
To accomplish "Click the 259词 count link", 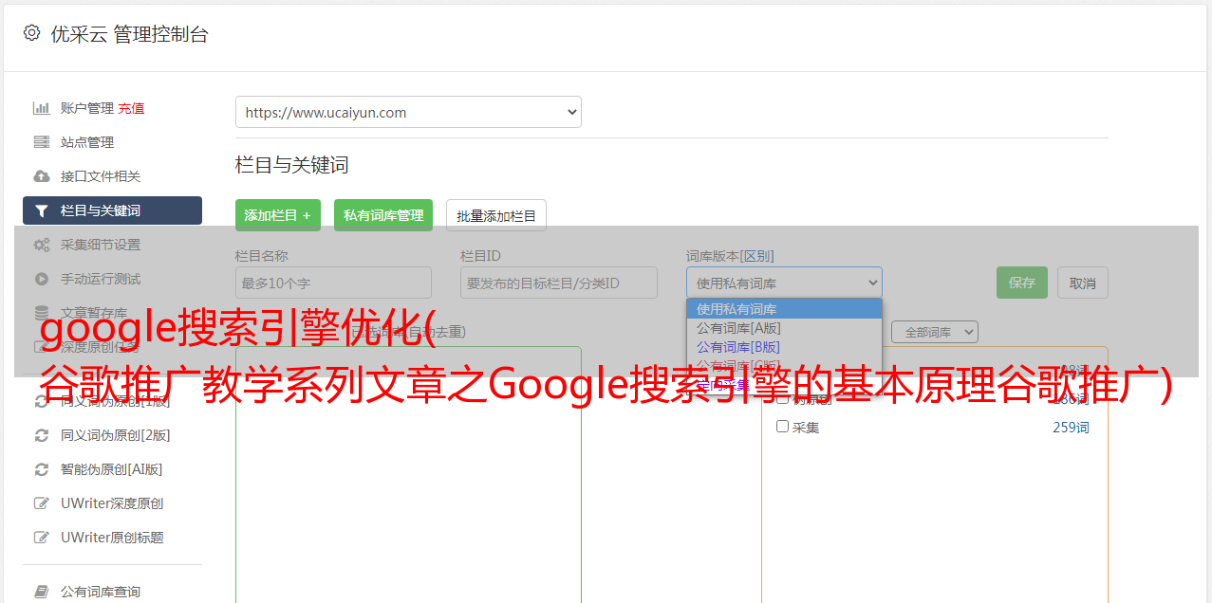I will coord(1071,428).
